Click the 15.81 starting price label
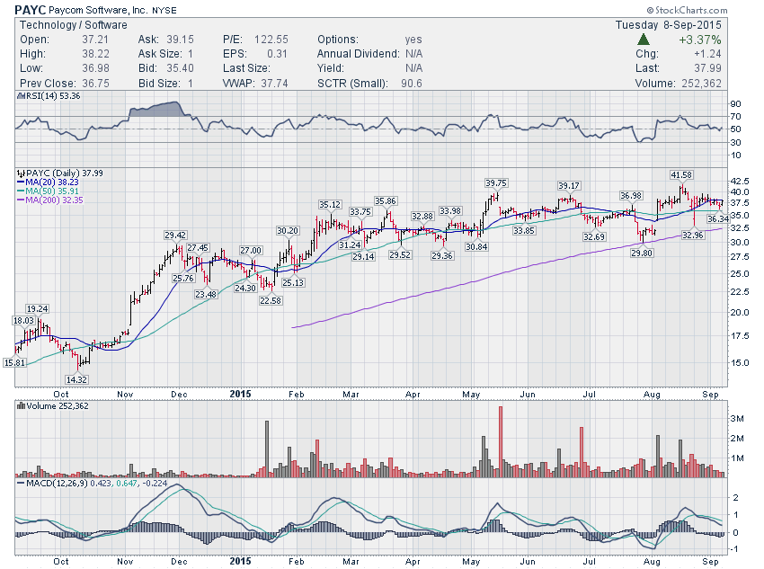The image size is (764, 569). [x=14, y=362]
